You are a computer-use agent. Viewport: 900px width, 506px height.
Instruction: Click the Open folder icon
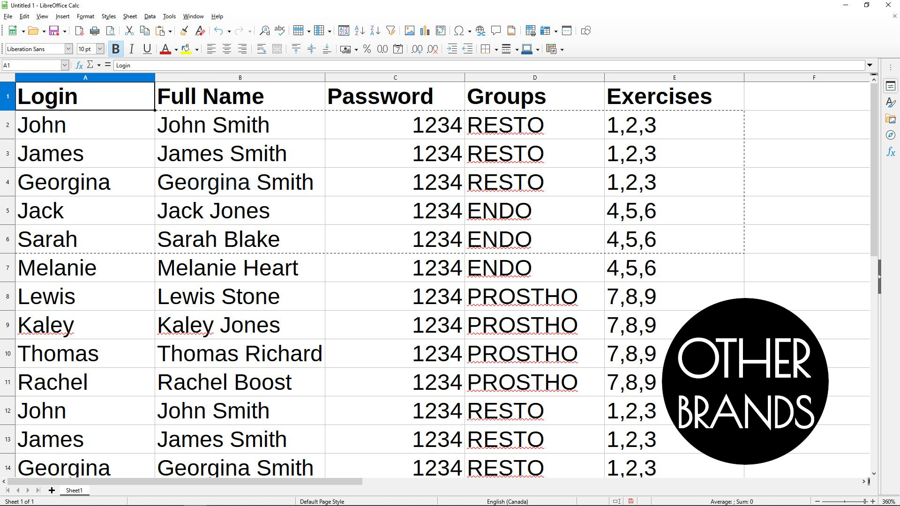[33, 31]
